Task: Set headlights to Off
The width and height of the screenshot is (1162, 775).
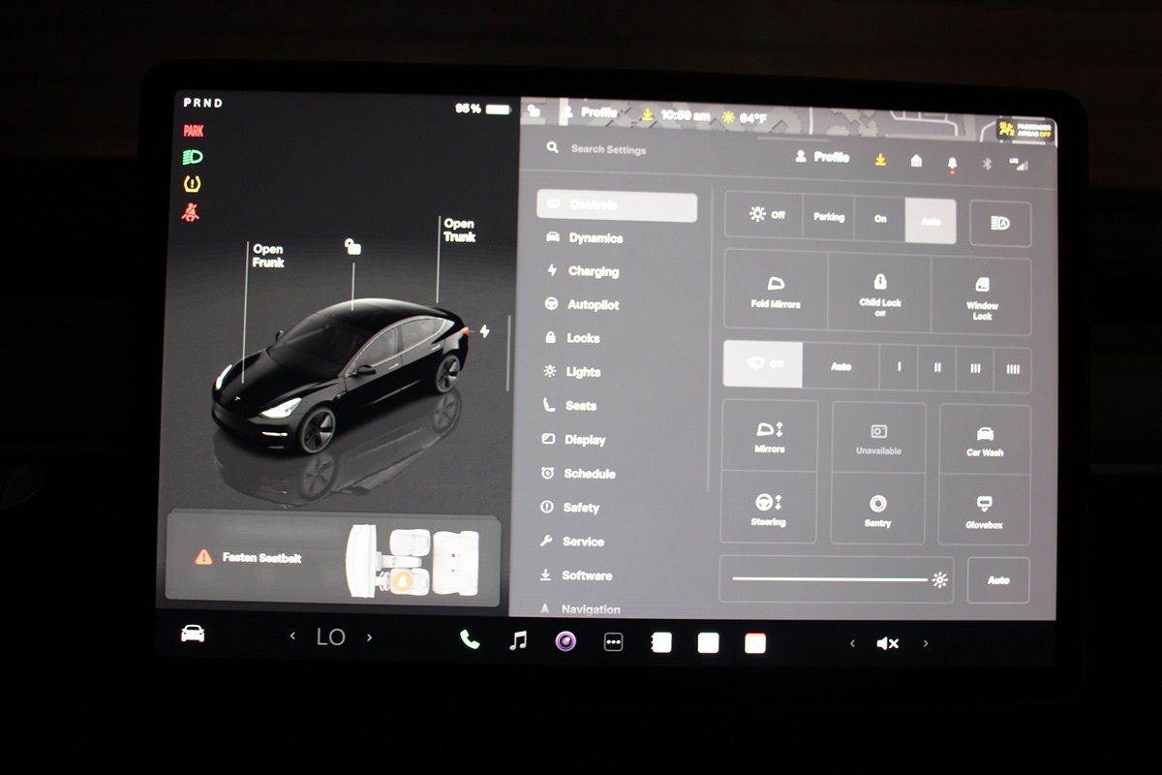Action: (x=765, y=216)
